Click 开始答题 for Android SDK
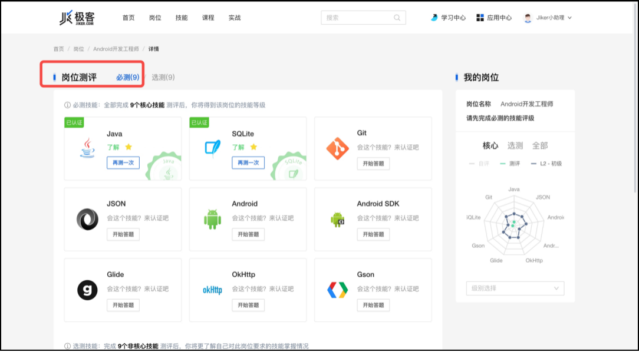Screen dimensions: 639x352 (x=373, y=234)
